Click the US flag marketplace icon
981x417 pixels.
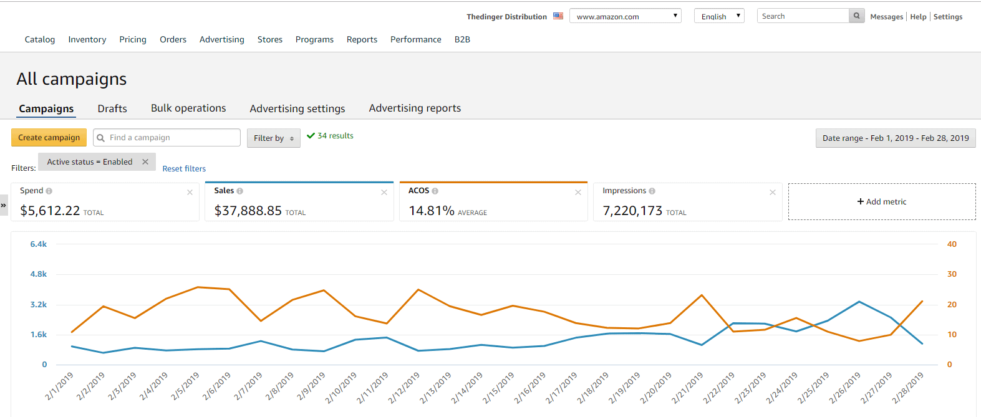[558, 16]
